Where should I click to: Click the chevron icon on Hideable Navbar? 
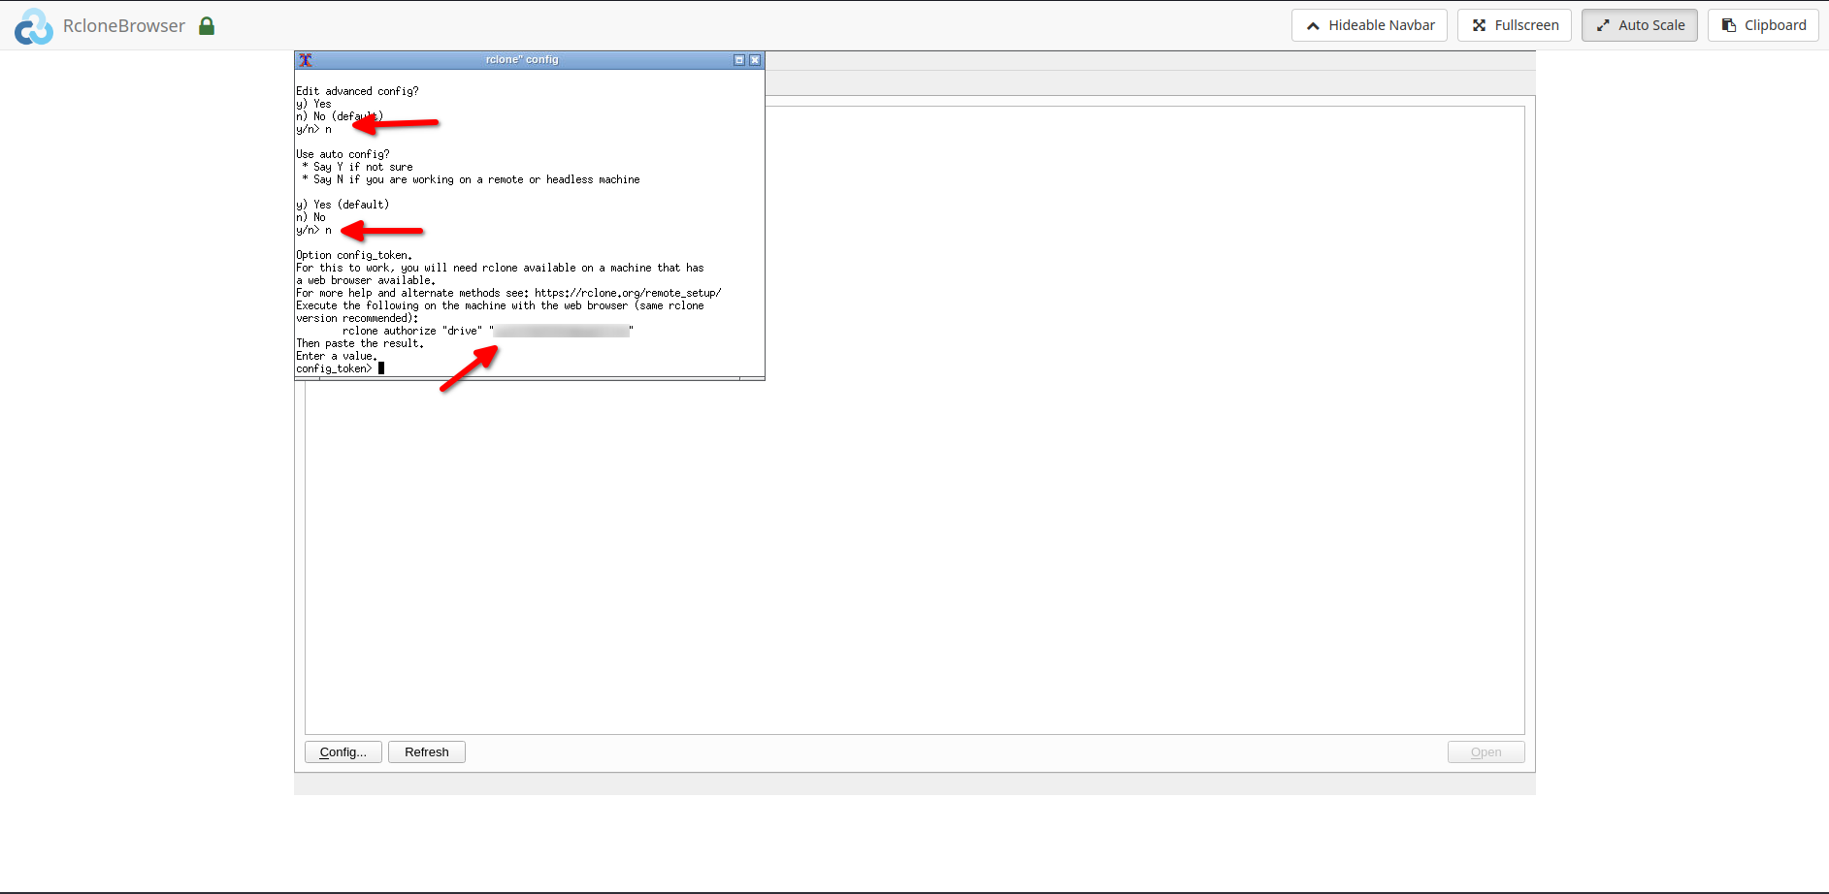(x=1313, y=24)
